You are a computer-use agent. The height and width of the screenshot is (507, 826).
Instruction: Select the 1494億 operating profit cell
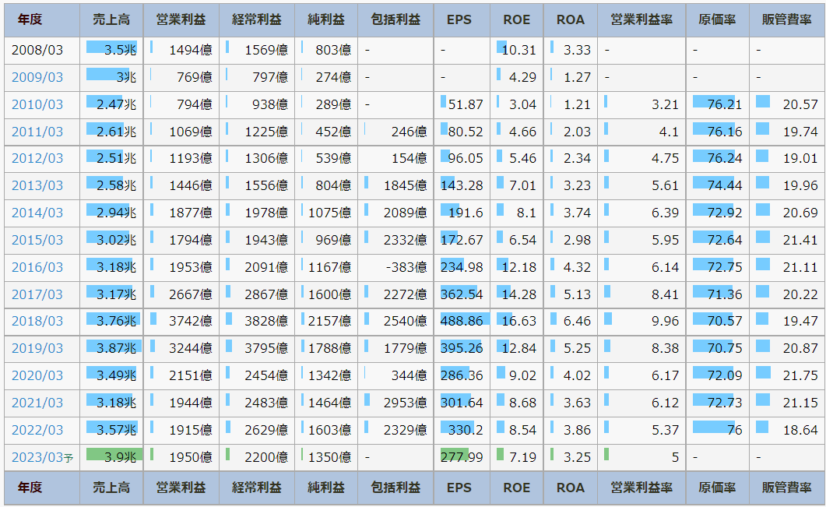pos(181,51)
